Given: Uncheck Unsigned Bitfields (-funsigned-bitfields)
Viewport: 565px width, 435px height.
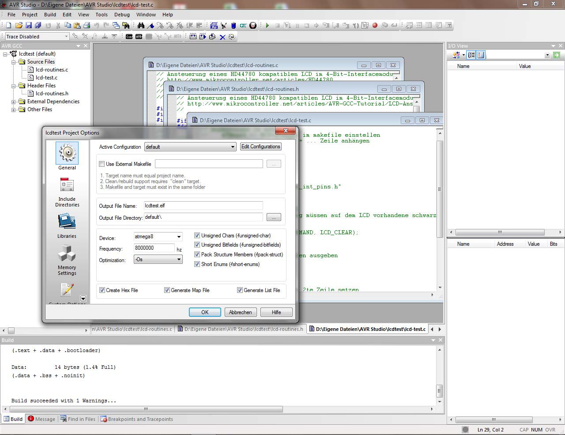Looking at the screenshot, I should pos(197,245).
